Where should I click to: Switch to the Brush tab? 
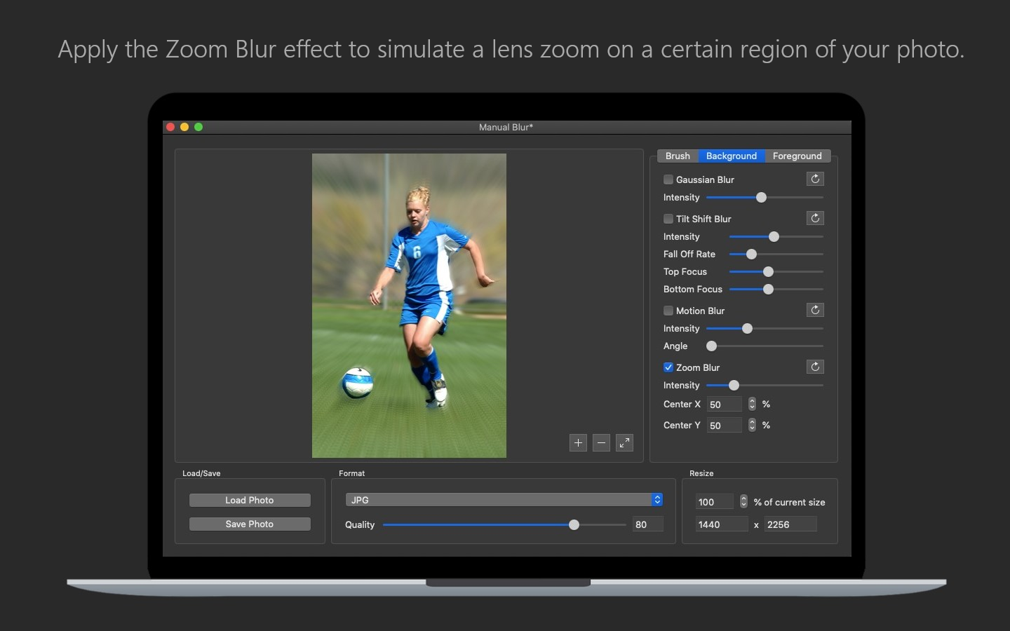click(678, 156)
